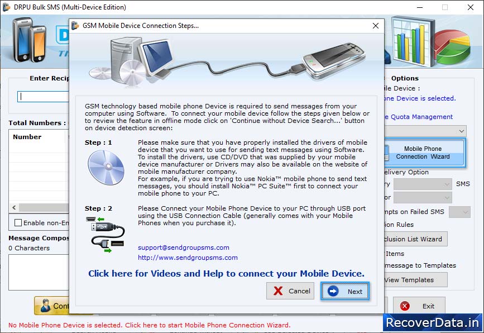This screenshot has width=484, height=333.
Task: Click the red Exit icon
Action: pyautogui.click(x=404, y=306)
